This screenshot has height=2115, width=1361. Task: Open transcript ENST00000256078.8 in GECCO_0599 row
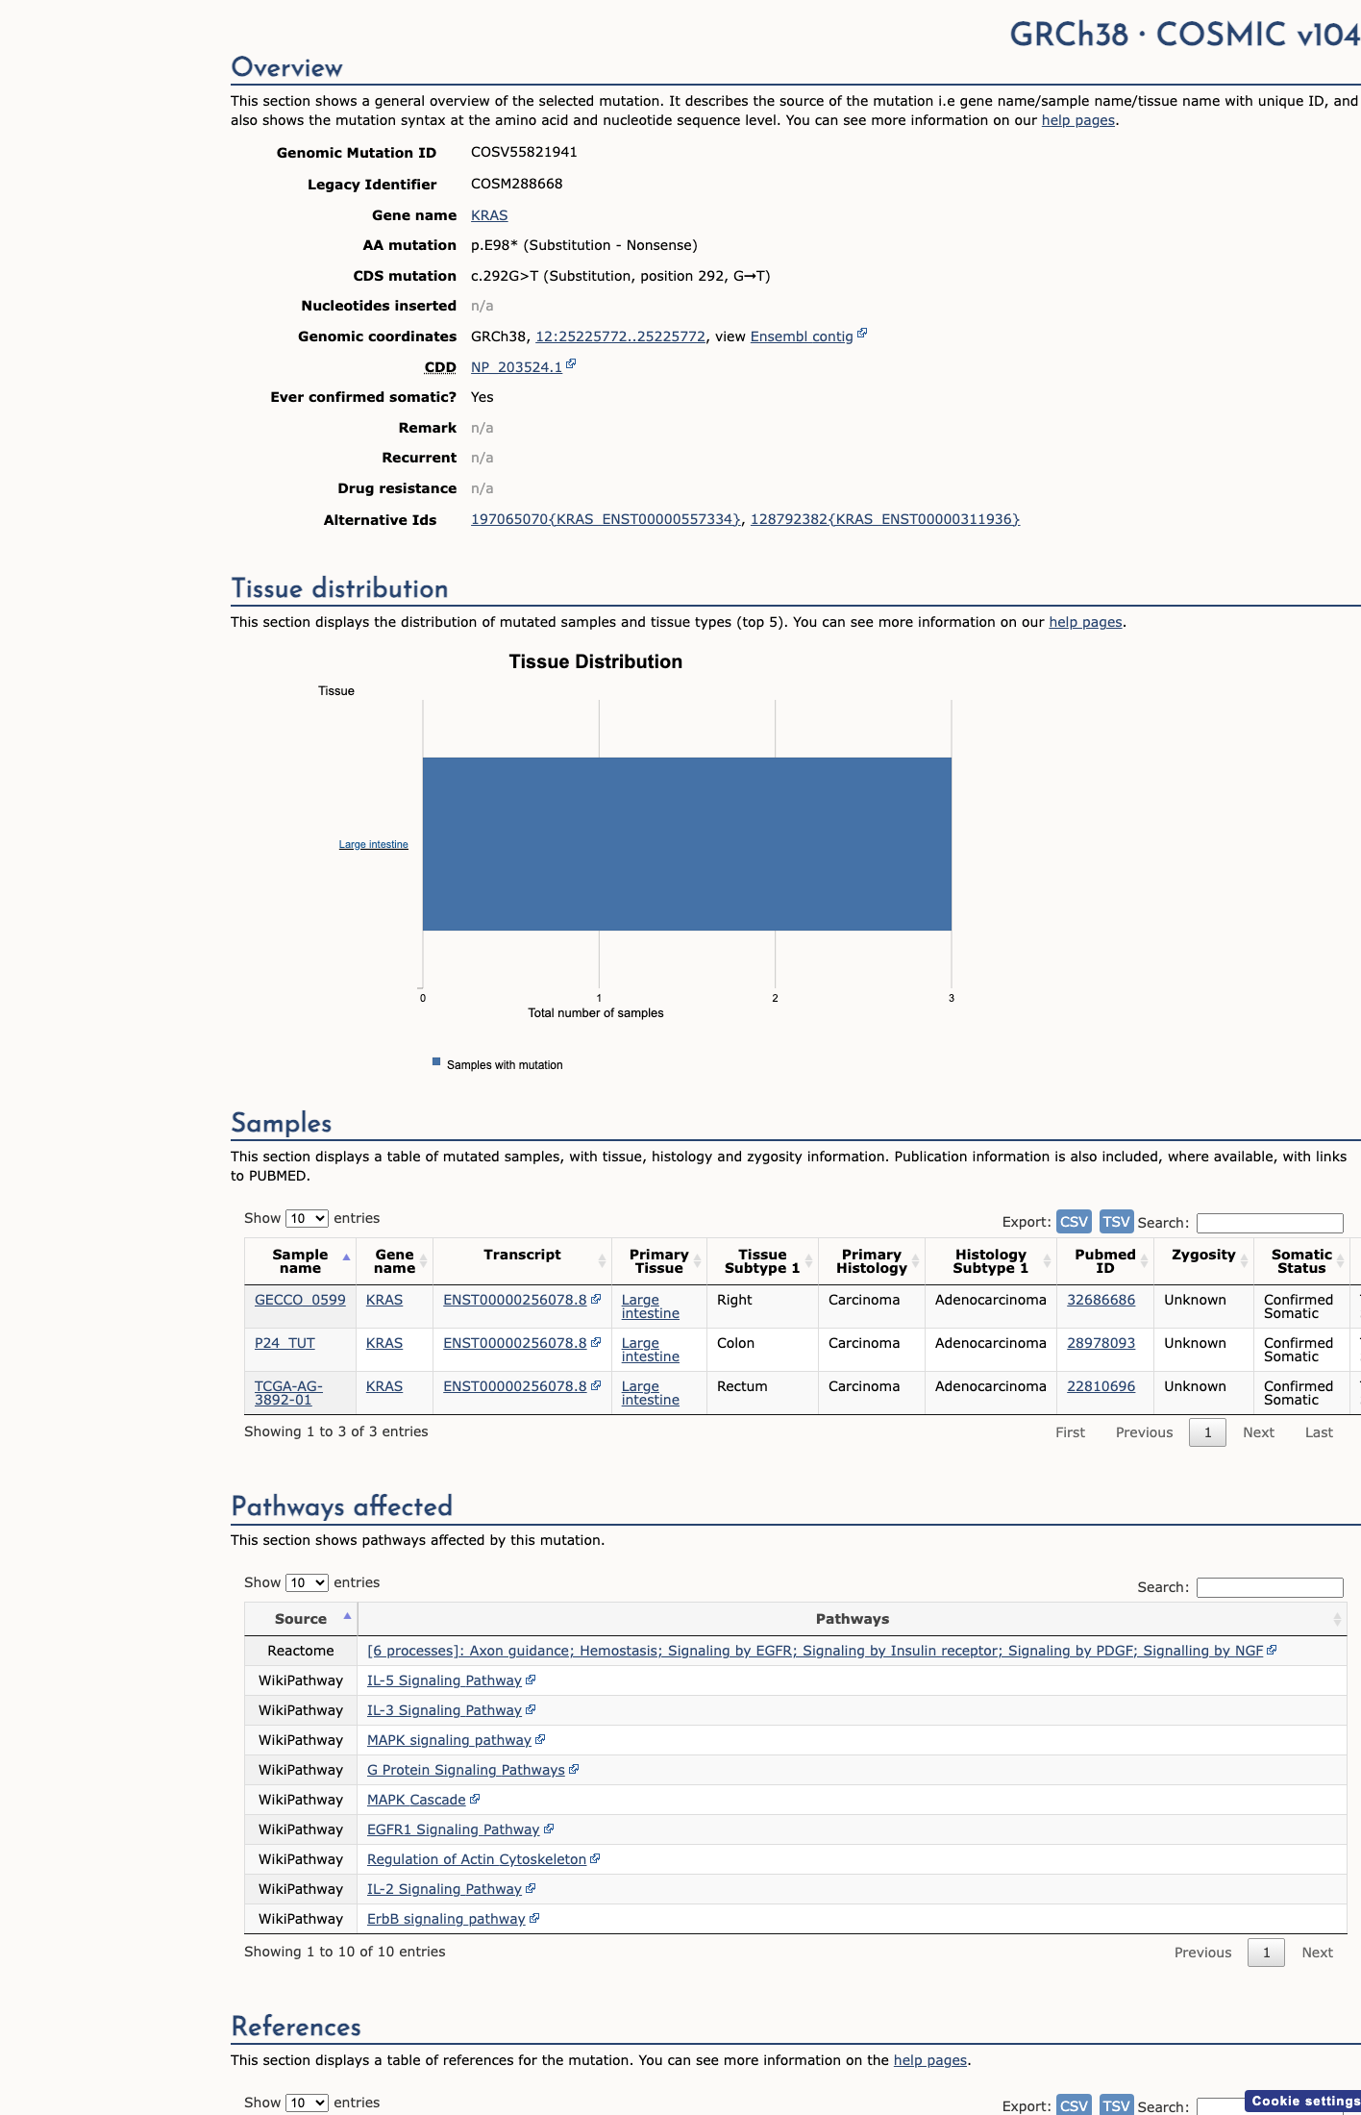(x=515, y=1300)
